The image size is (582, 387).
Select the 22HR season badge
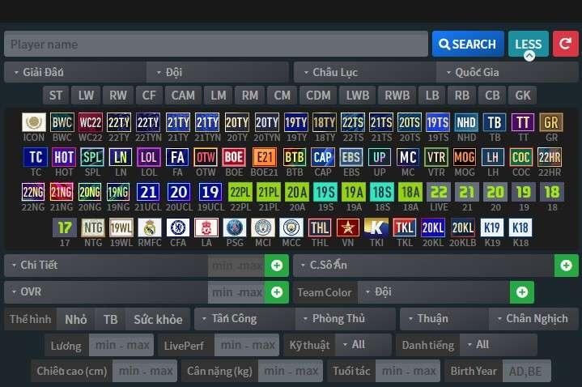coord(550,157)
